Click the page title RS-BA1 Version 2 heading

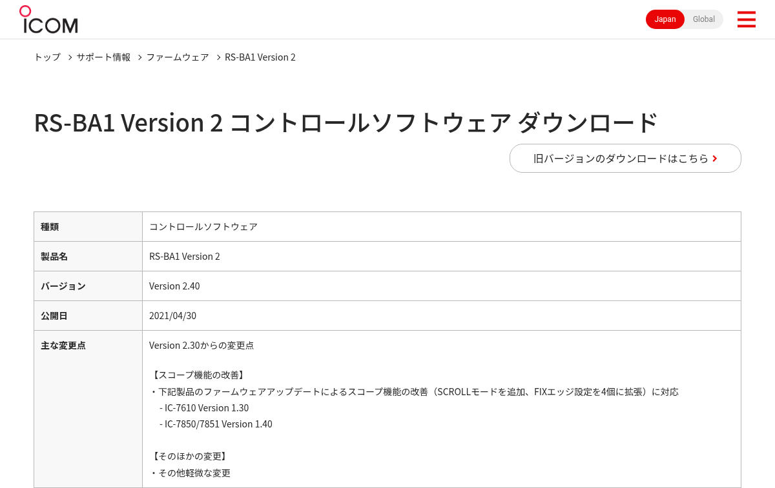(346, 122)
